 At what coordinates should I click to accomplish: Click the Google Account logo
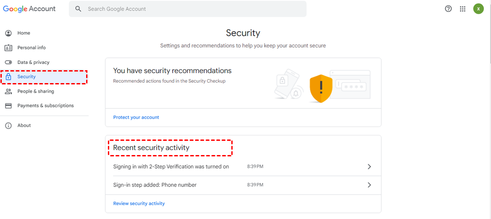pyautogui.click(x=29, y=9)
